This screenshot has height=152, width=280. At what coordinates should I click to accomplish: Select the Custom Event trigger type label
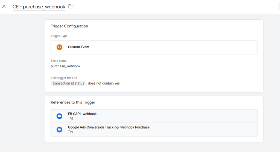[79, 47]
